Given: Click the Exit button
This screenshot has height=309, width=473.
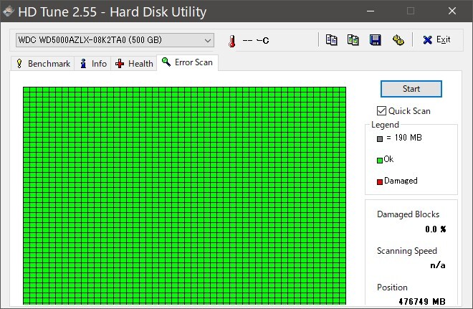Looking at the screenshot, I should pyautogui.click(x=436, y=39).
